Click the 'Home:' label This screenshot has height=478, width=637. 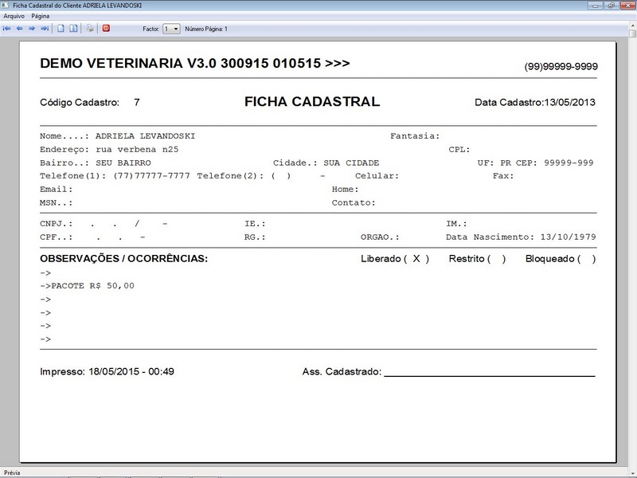pos(346,189)
